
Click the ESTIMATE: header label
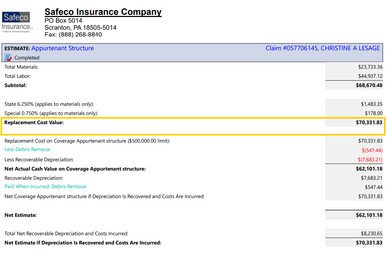17,48
